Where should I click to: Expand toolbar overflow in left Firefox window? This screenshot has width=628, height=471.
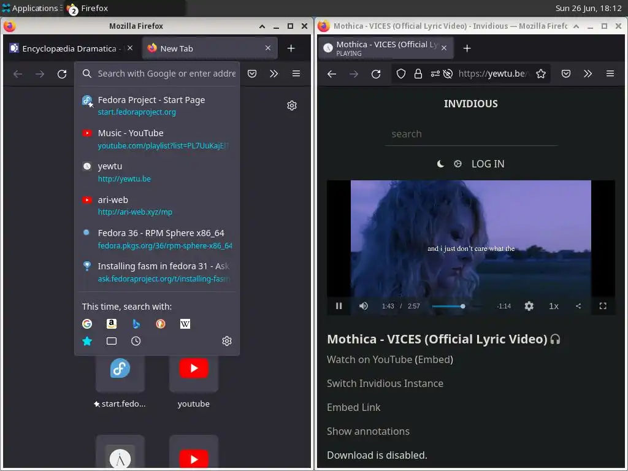274,74
